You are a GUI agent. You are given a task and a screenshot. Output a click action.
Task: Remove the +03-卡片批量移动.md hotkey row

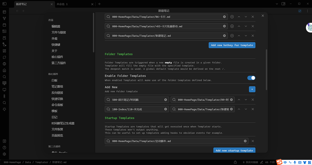[x=253, y=26]
